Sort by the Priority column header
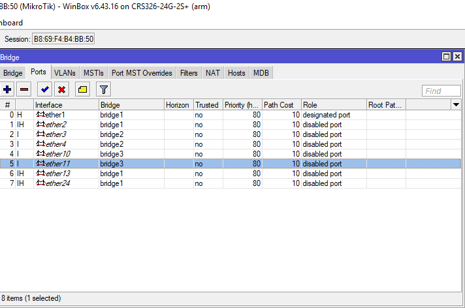This screenshot has width=465, height=308. click(x=242, y=104)
